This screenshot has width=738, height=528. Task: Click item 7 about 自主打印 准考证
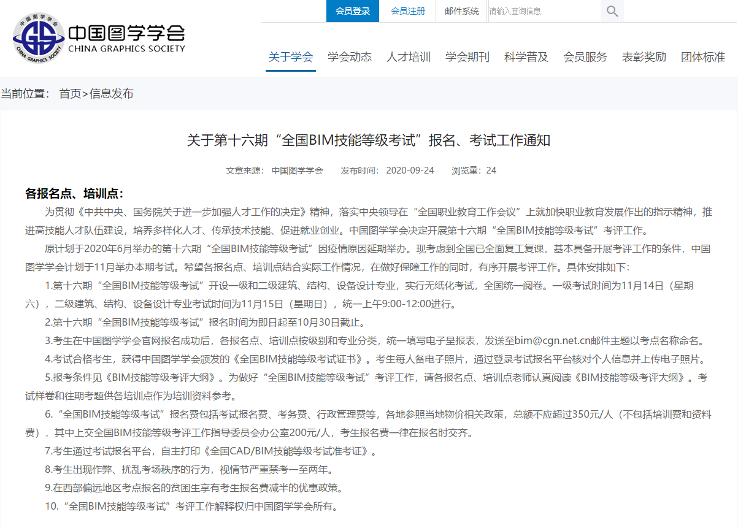tap(210, 452)
